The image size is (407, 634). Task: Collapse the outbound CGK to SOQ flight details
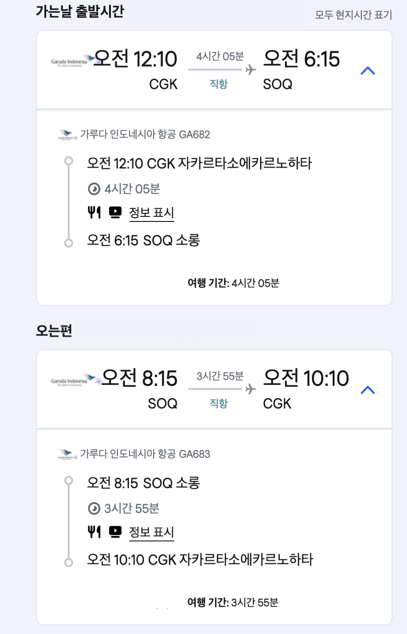(368, 71)
